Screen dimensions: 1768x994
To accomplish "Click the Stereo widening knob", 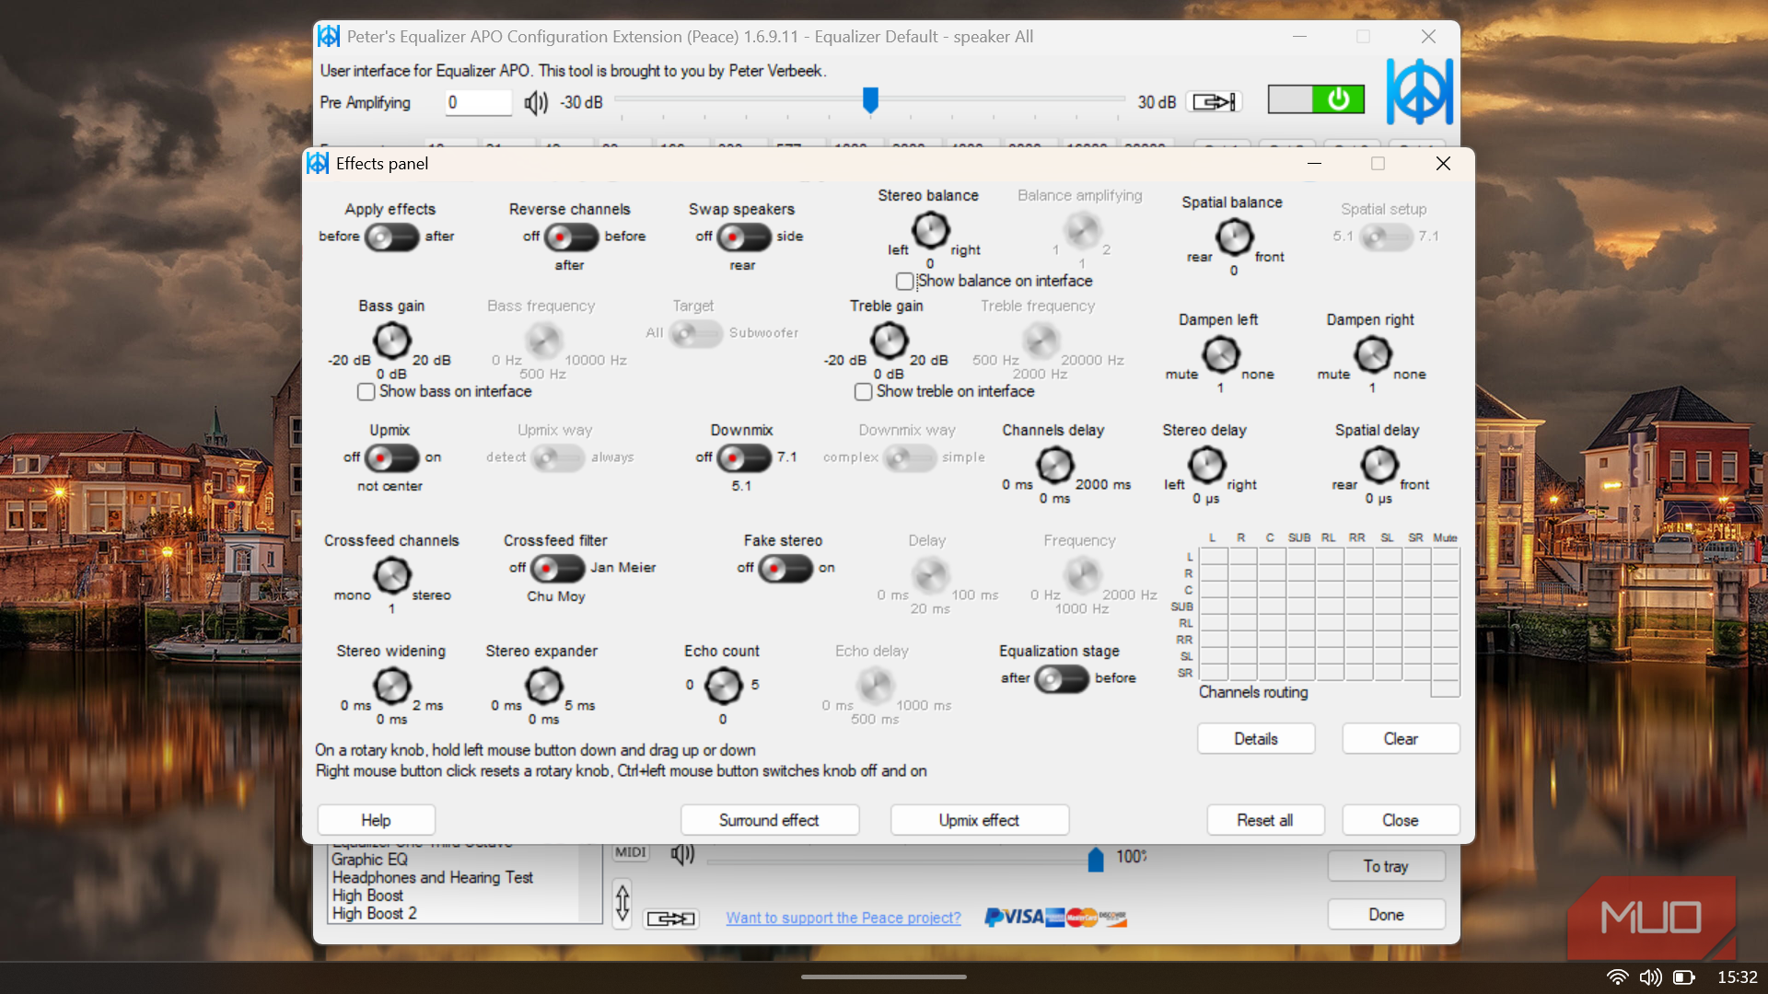I will point(391,686).
